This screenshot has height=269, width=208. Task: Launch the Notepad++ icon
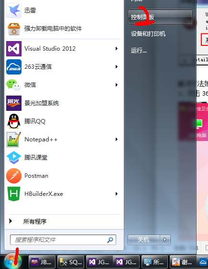pyautogui.click(x=14, y=140)
